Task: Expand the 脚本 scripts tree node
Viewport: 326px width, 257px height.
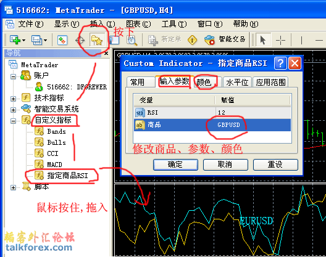Action: [13, 187]
